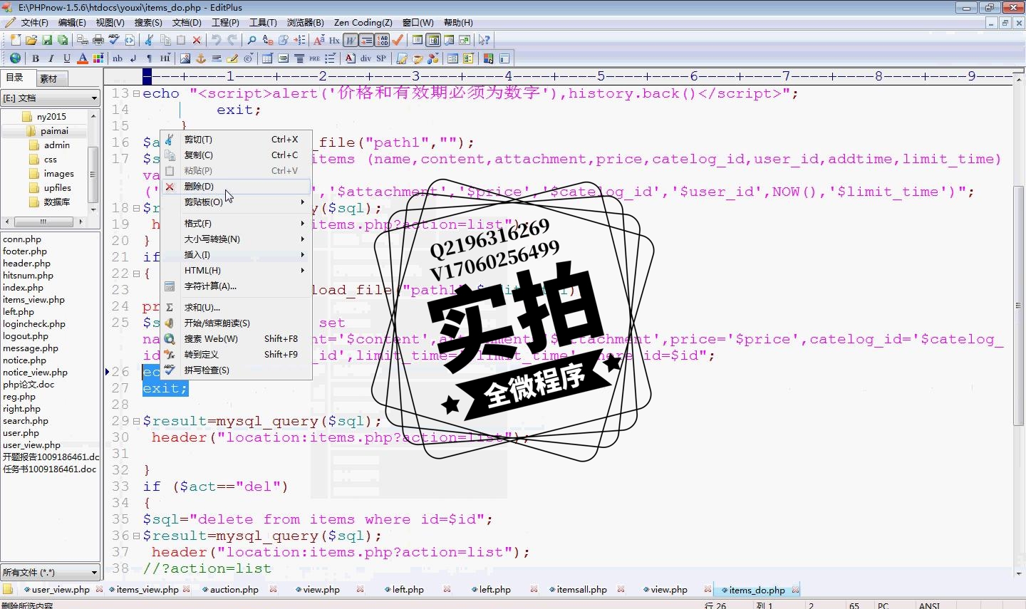Screen dimensions: 1026x609
Task: Expand 剪贴板(O) submenu in context menu
Action: 238,202
